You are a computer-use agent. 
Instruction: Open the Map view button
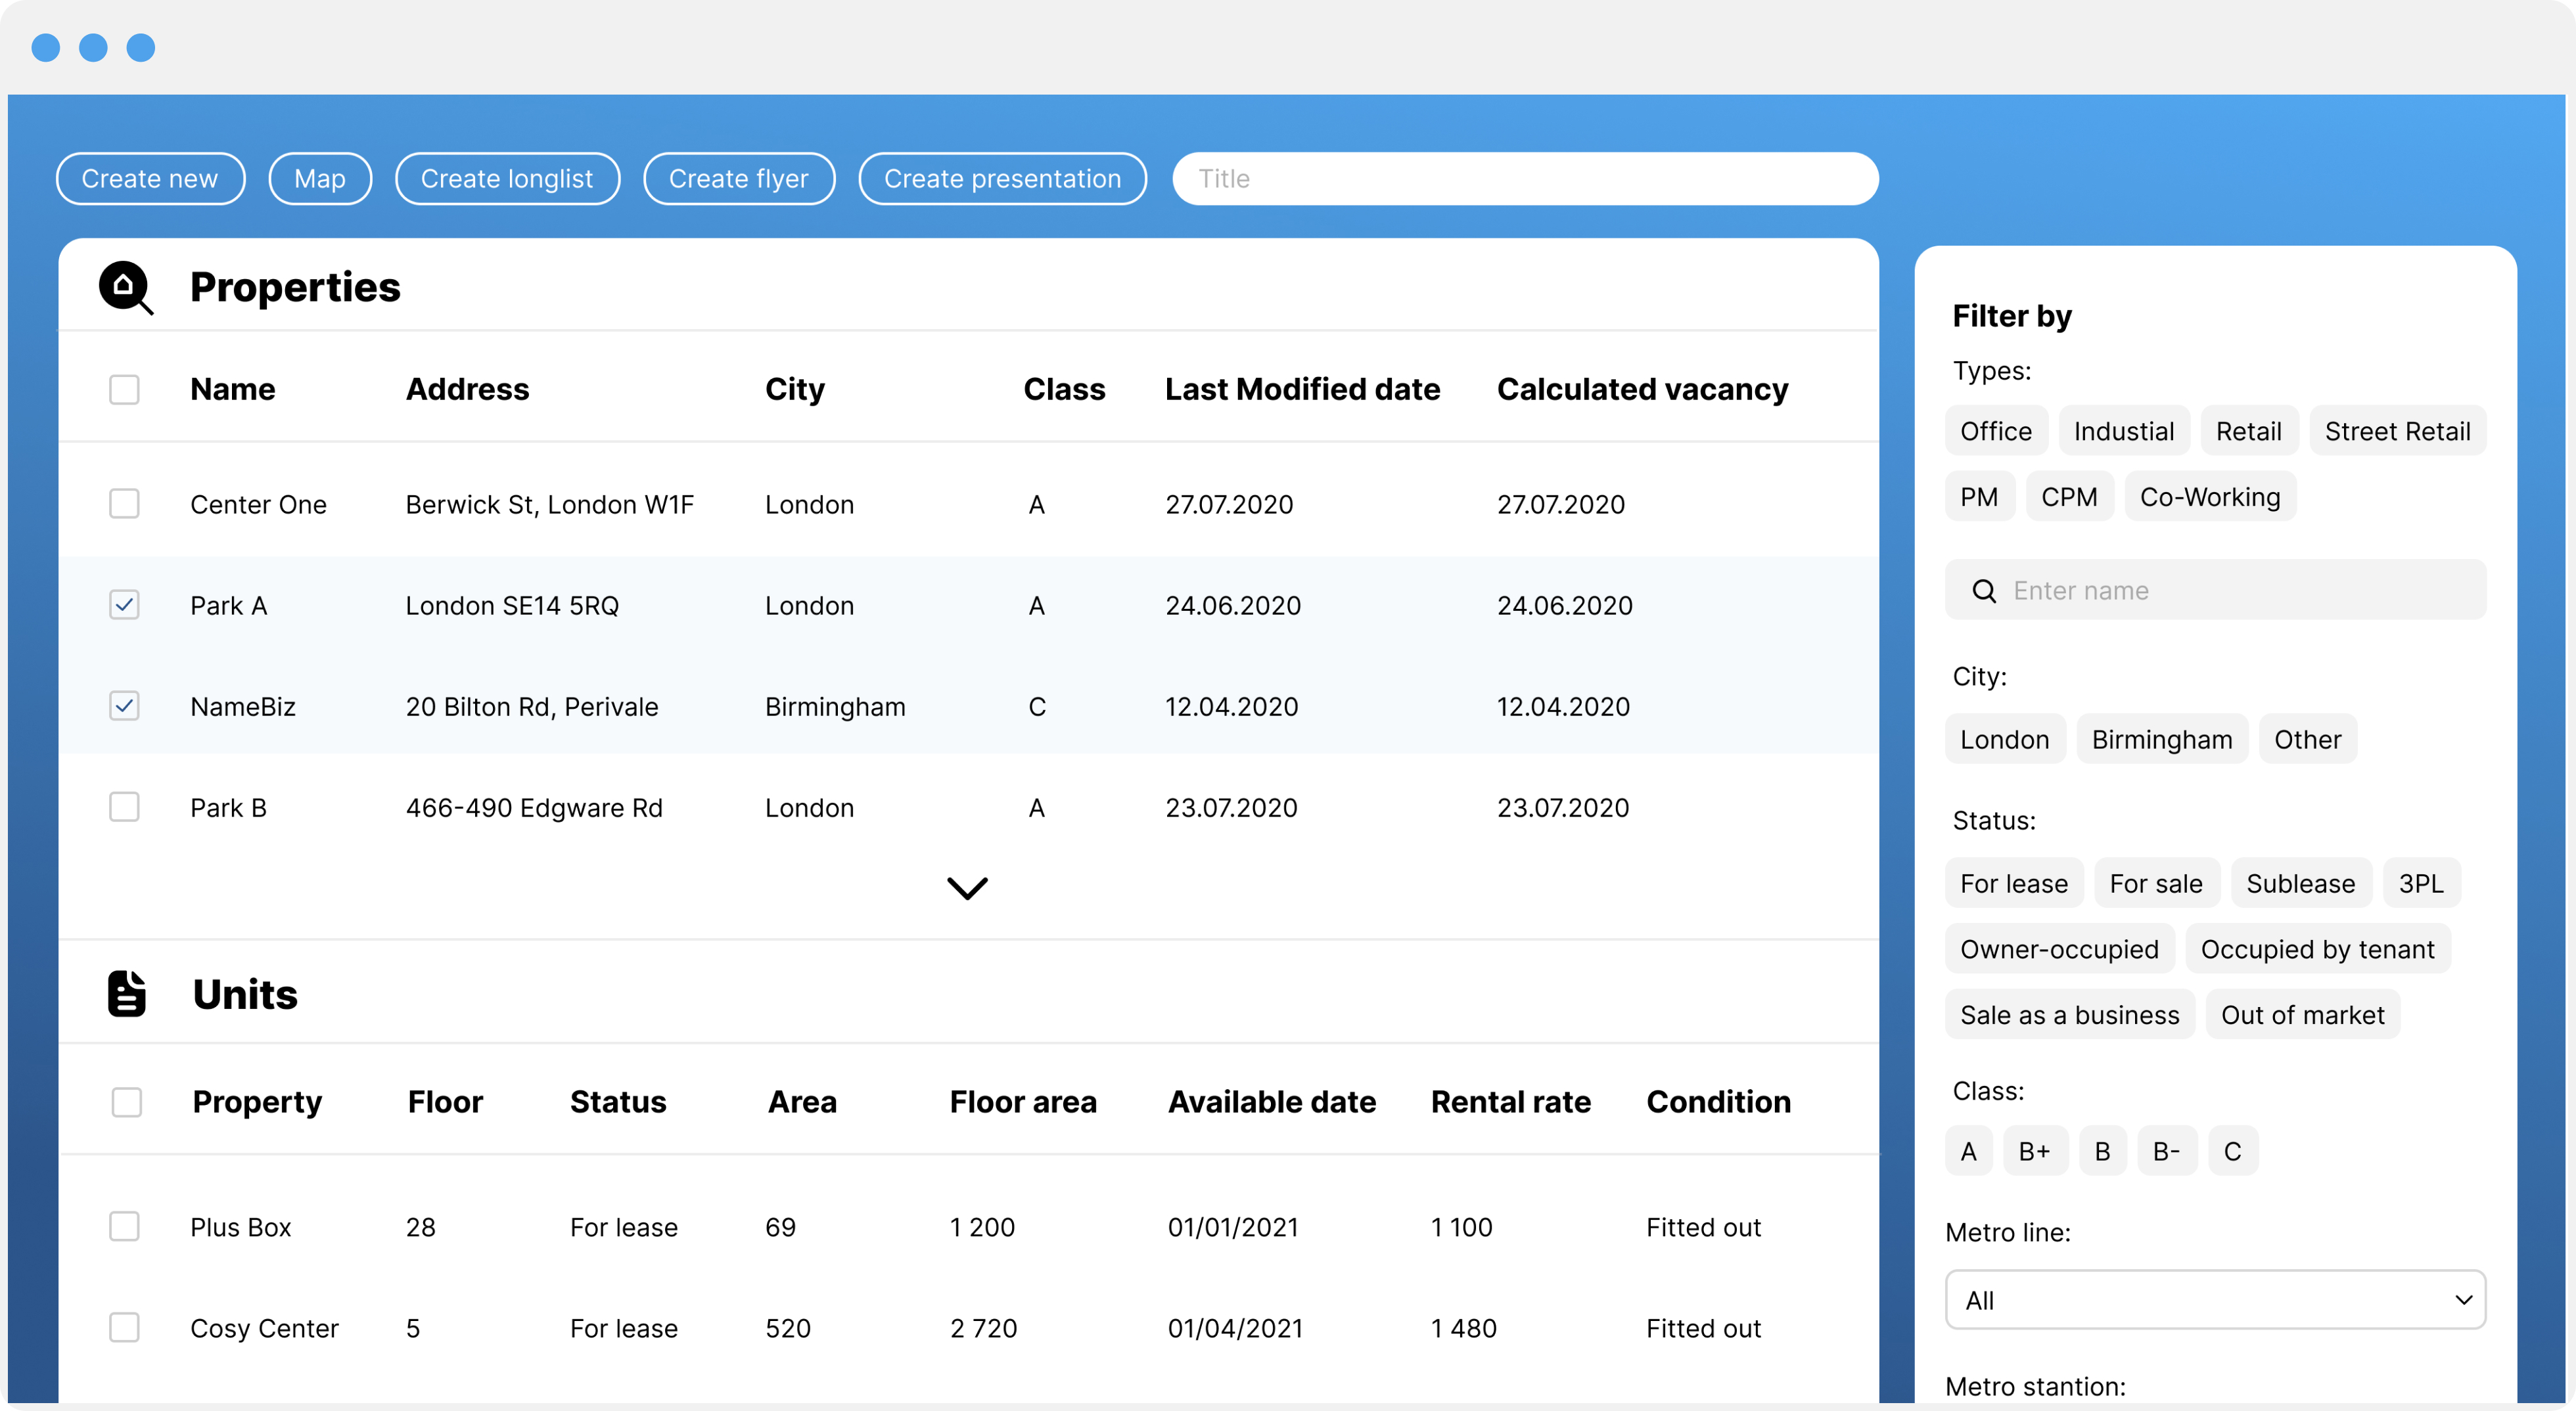tap(320, 179)
